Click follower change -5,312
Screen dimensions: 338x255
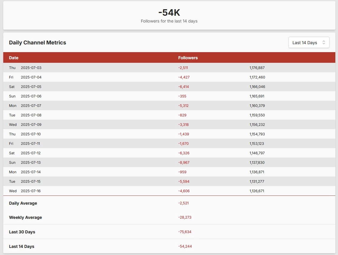tap(184, 106)
